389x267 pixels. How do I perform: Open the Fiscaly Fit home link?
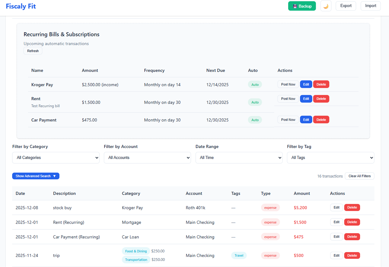coord(20,6)
